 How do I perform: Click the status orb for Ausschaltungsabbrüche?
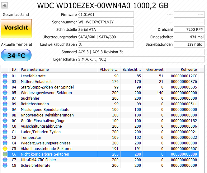tap(5, 126)
